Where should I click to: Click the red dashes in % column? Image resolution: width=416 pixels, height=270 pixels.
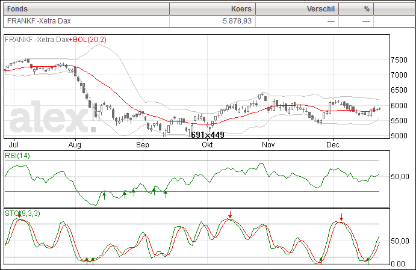tap(366, 21)
